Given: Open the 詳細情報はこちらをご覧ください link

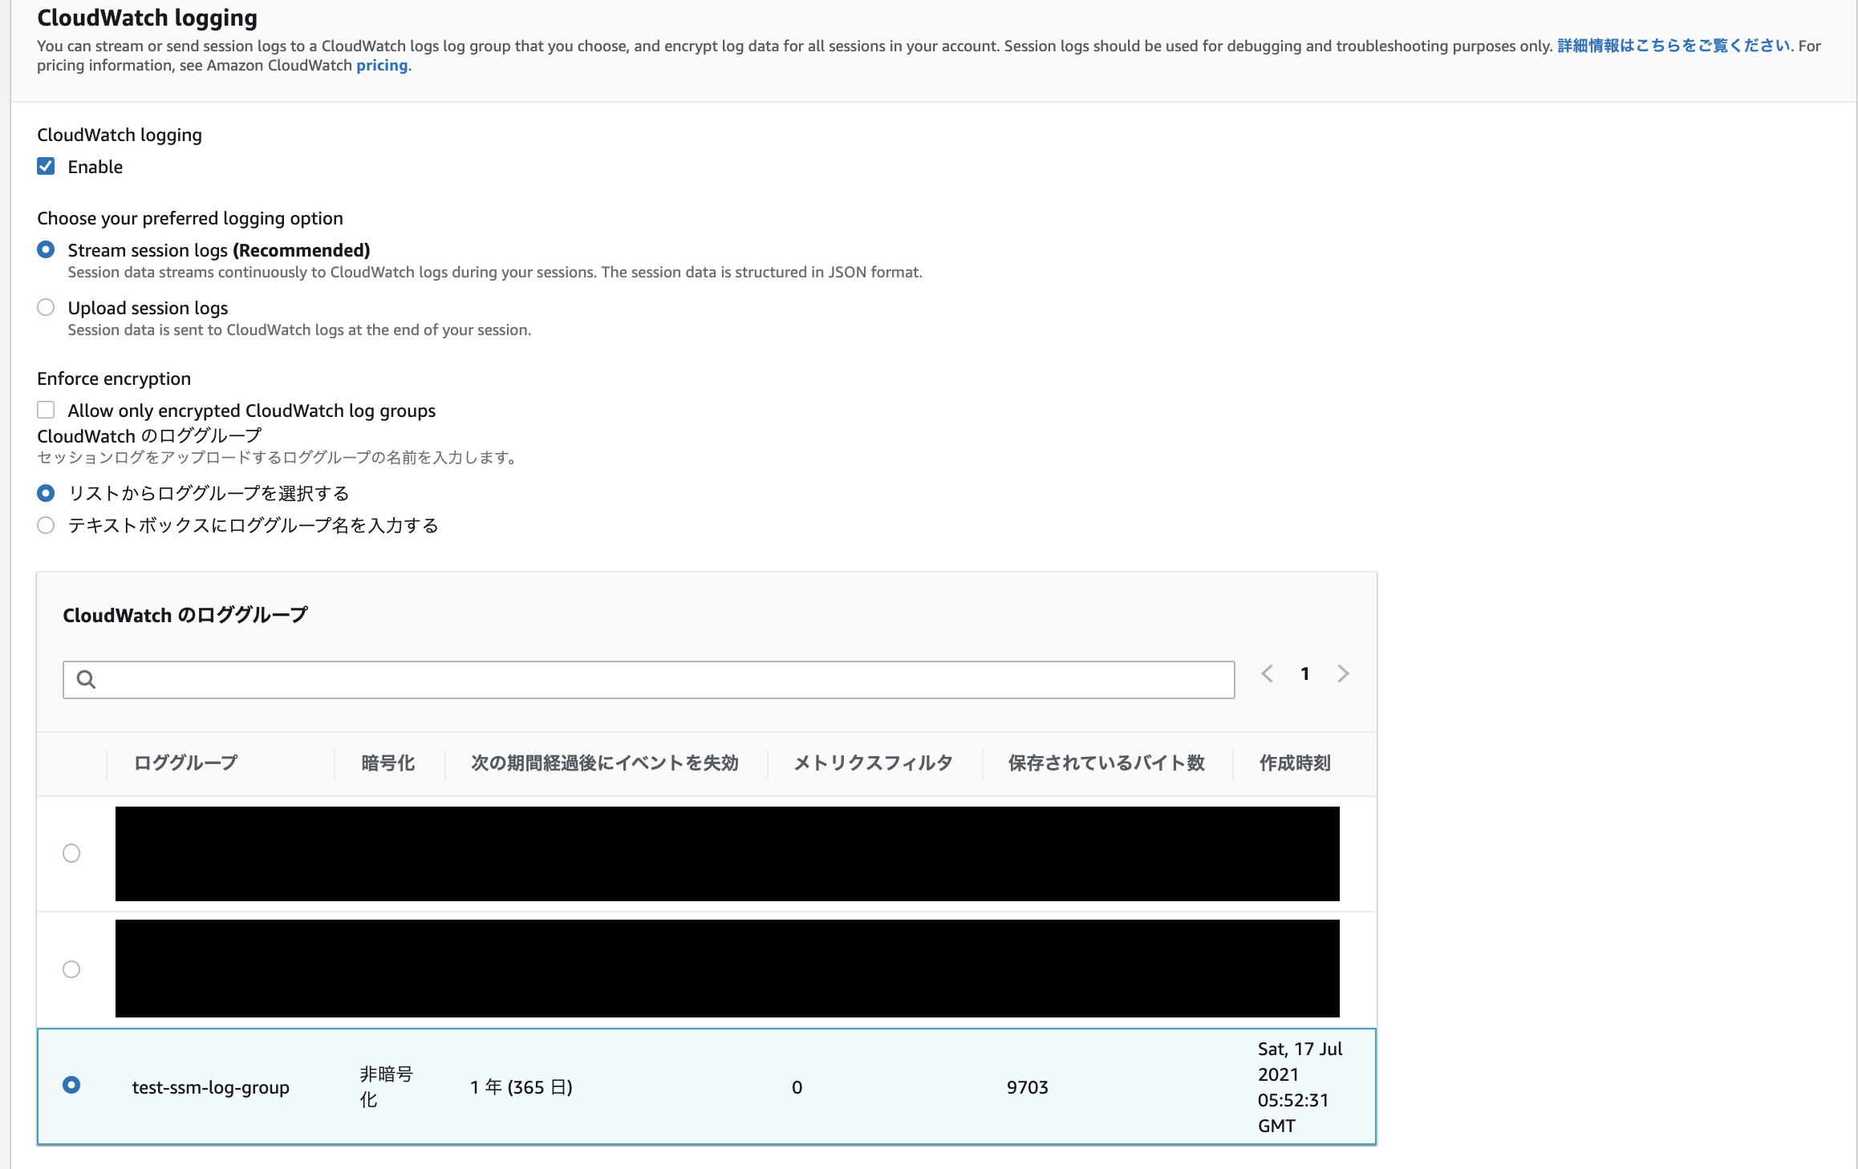Looking at the screenshot, I should pos(1673,46).
